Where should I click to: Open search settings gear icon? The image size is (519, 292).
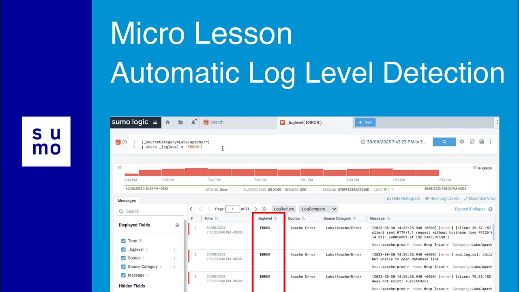[x=462, y=142]
